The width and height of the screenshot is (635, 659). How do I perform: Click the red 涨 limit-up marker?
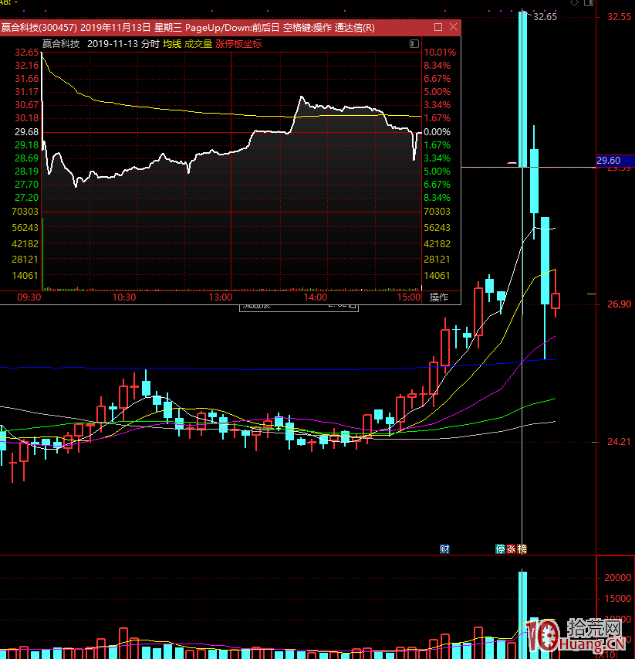(x=511, y=549)
